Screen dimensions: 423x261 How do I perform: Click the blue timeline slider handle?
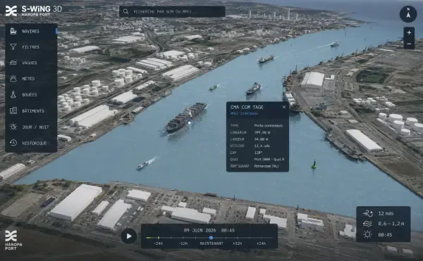(x=211, y=238)
